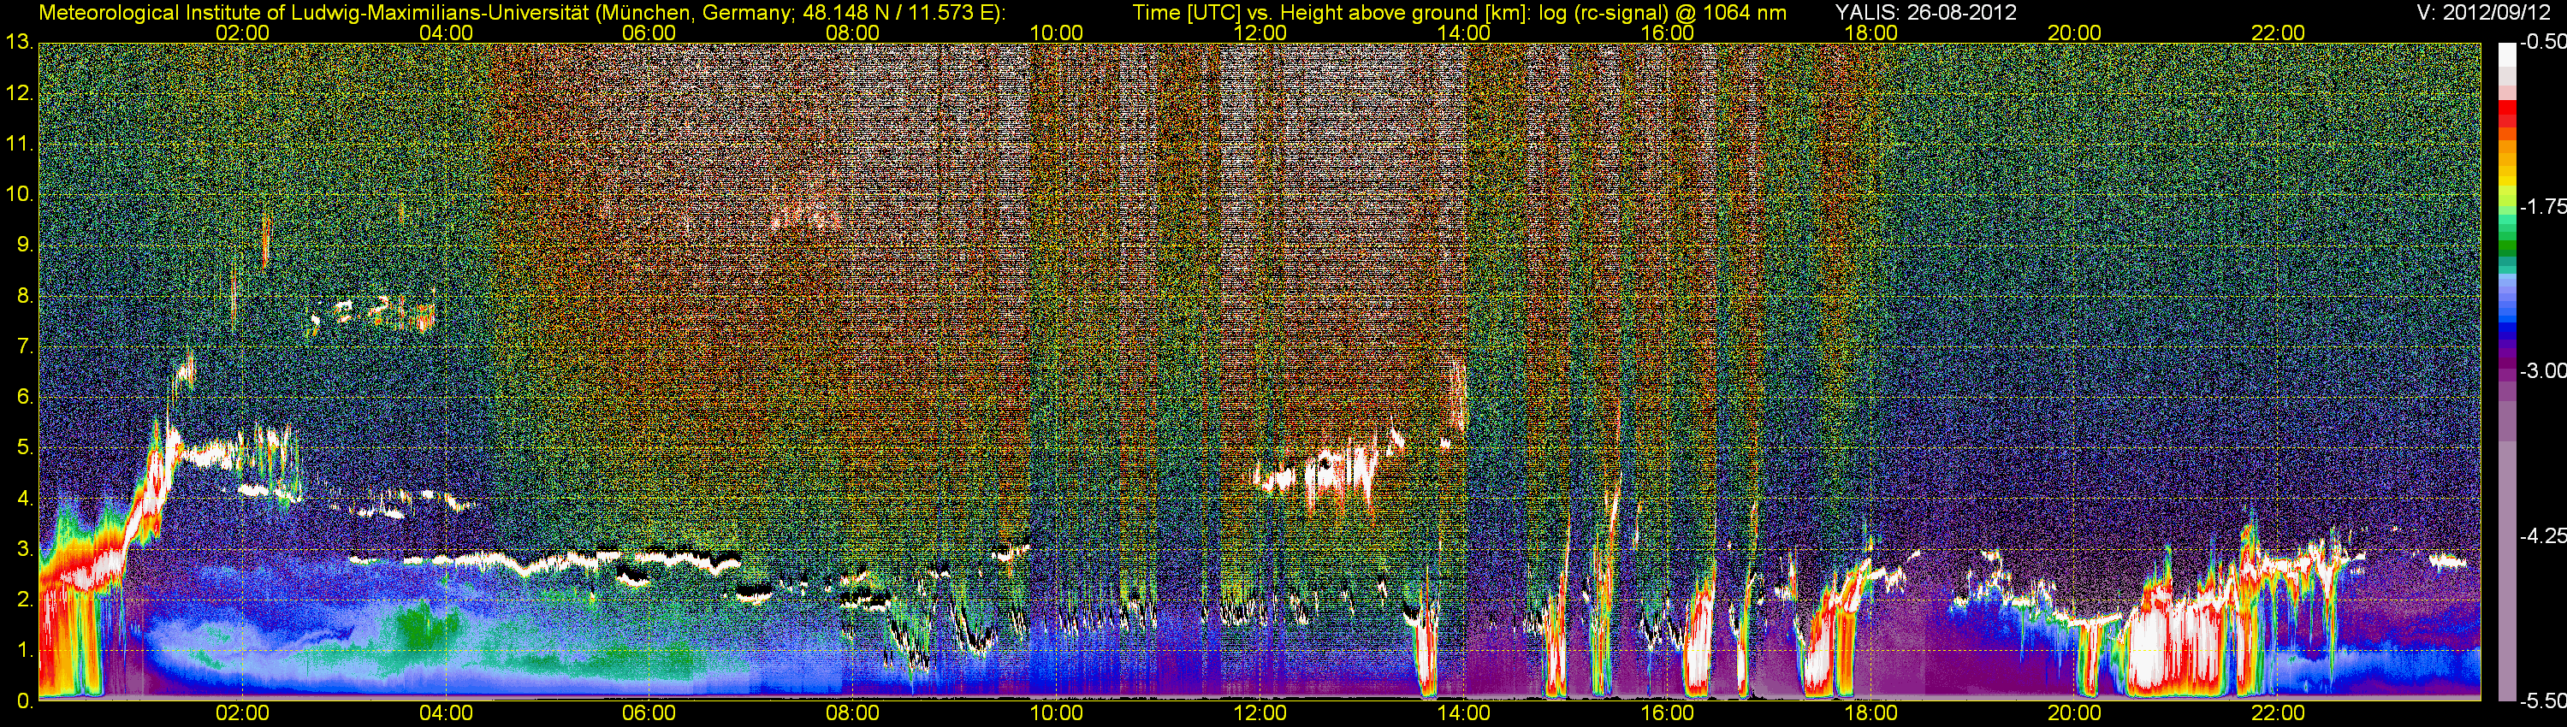
Task: Click the '20:00' label on bottom time axis
Action: [2075, 714]
